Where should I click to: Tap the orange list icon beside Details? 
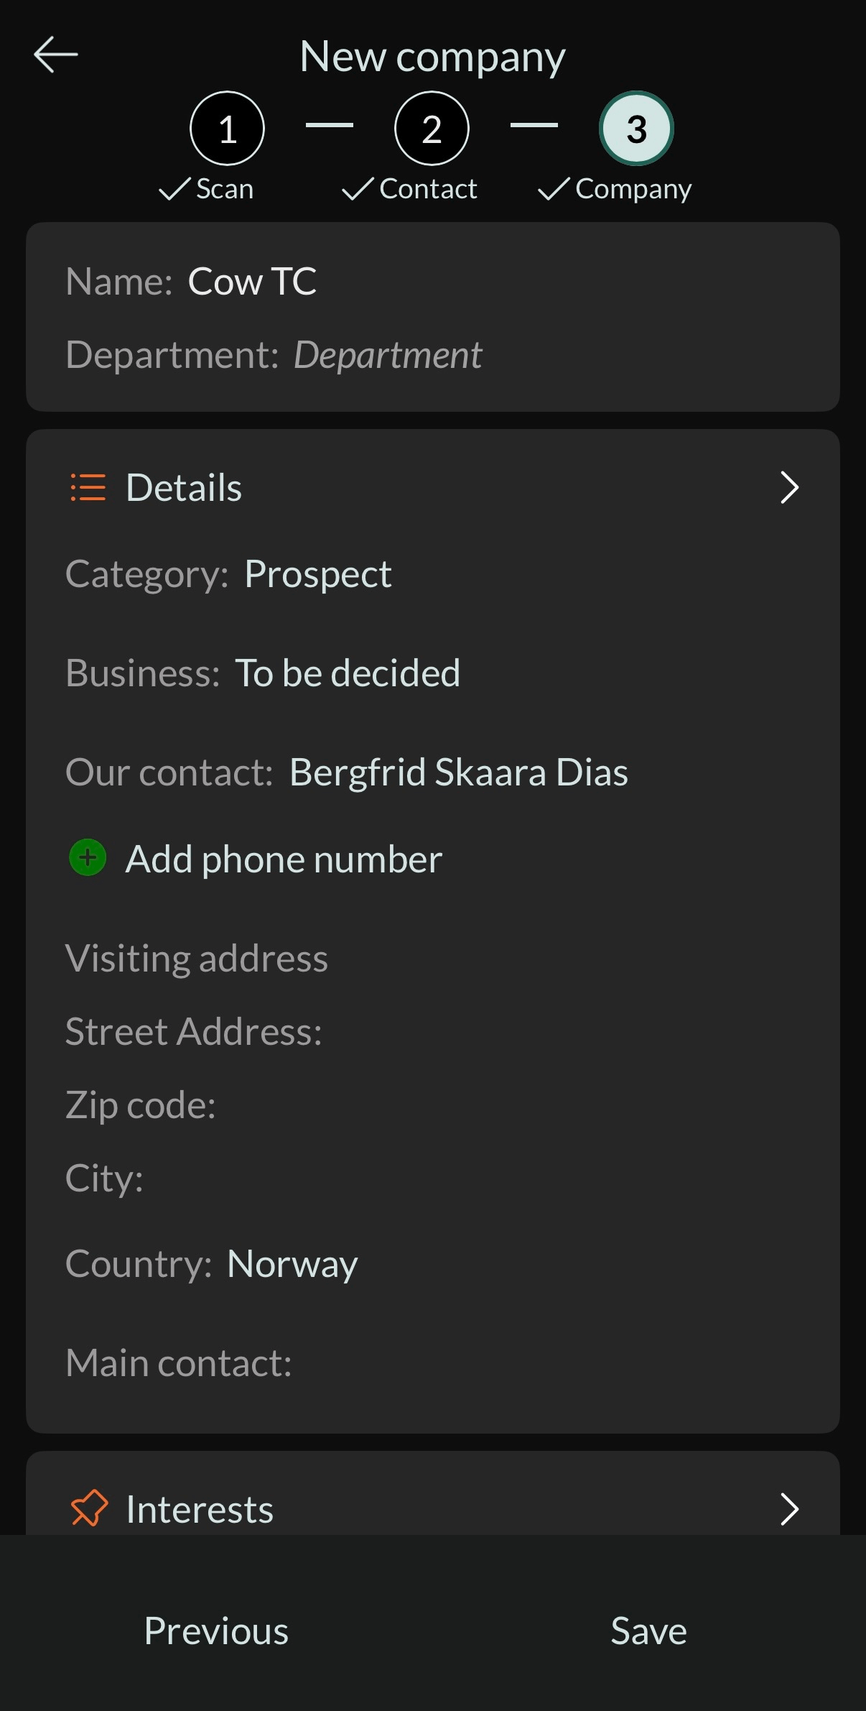click(86, 487)
